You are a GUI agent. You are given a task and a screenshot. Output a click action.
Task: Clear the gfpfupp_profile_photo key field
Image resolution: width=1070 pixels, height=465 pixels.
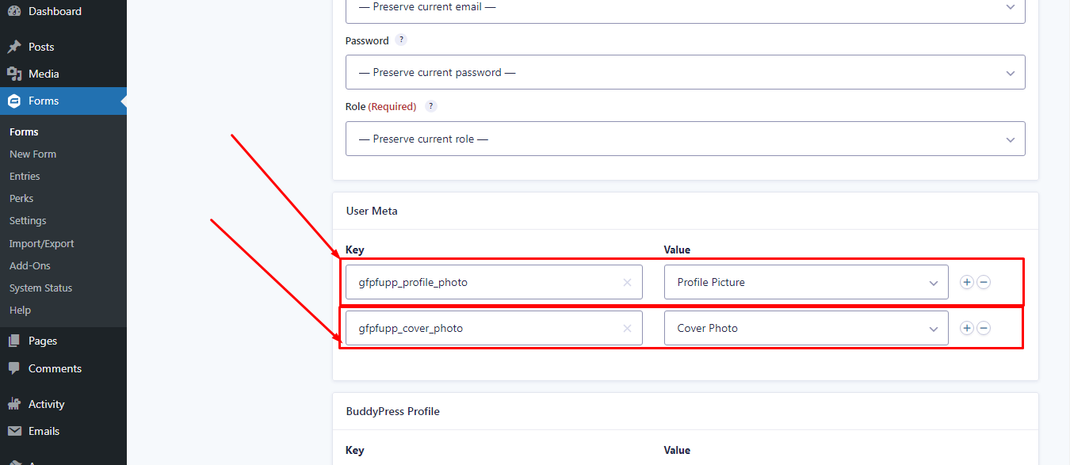(x=627, y=282)
